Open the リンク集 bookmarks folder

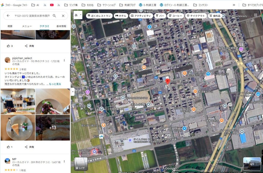tap(71, 5)
